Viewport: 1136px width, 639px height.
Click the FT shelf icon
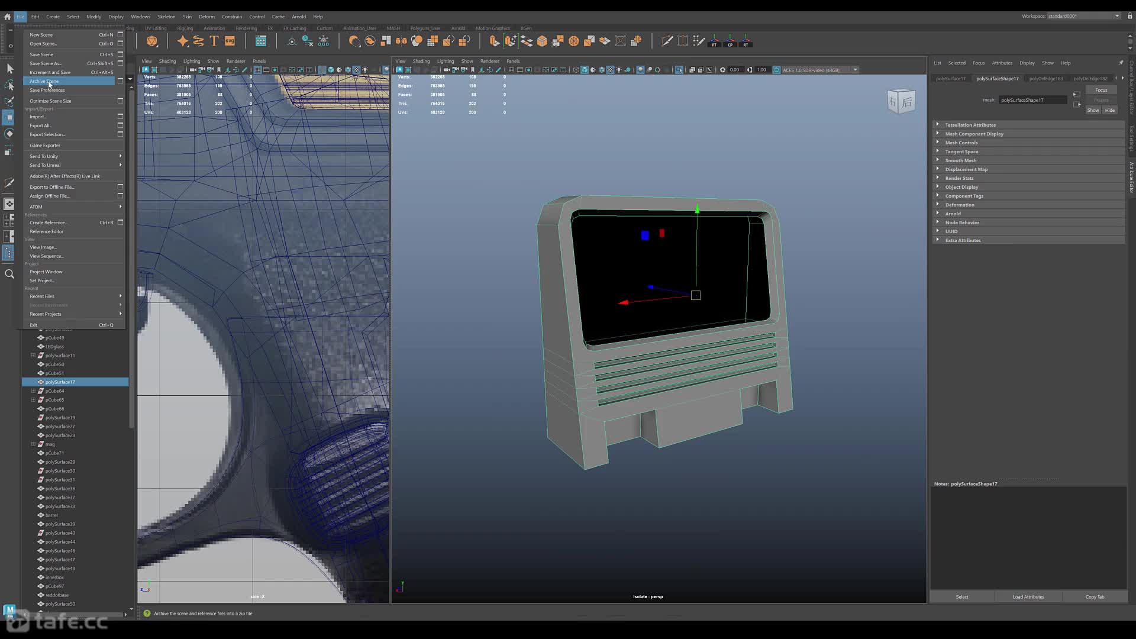(x=714, y=41)
